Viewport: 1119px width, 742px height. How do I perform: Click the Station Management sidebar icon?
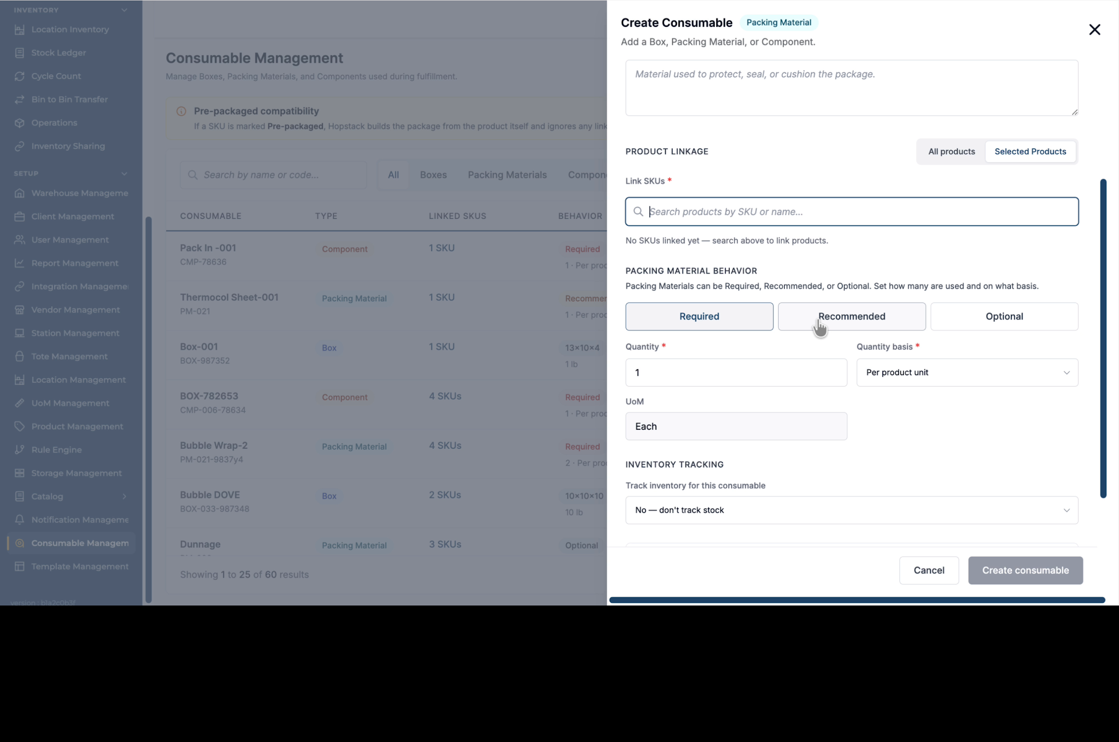[20, 333]
